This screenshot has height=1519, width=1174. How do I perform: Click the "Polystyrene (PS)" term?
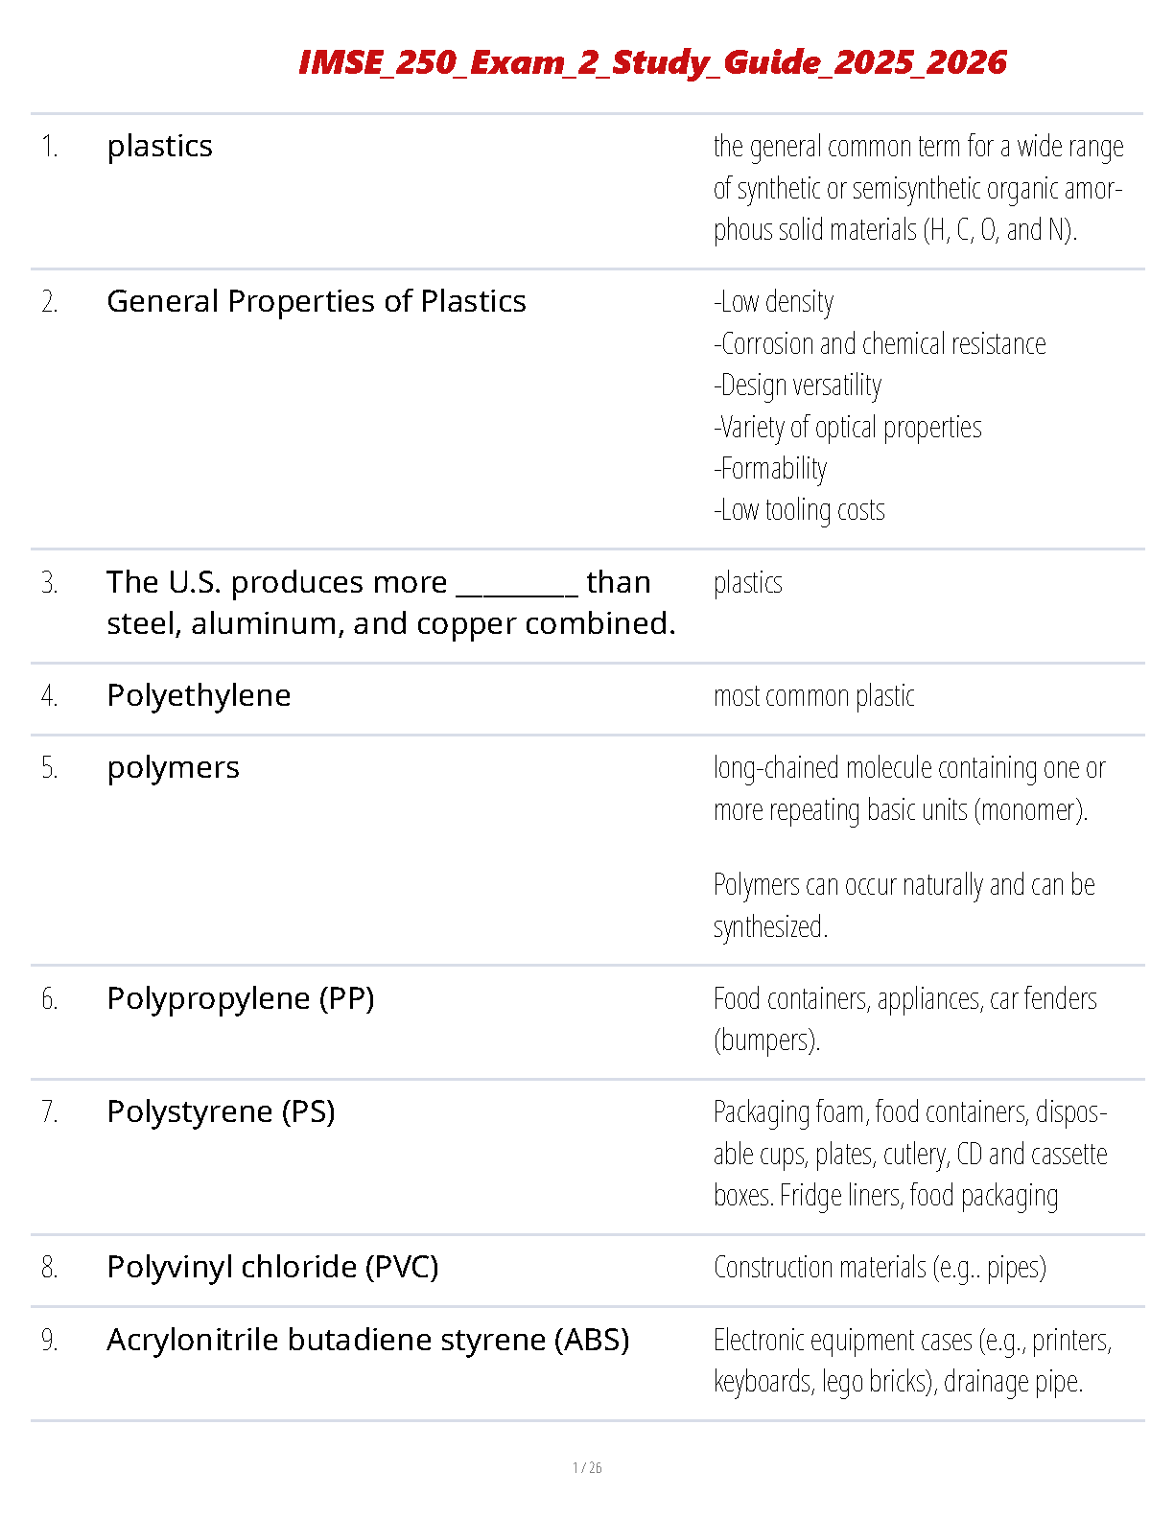tap(221, 1111)
